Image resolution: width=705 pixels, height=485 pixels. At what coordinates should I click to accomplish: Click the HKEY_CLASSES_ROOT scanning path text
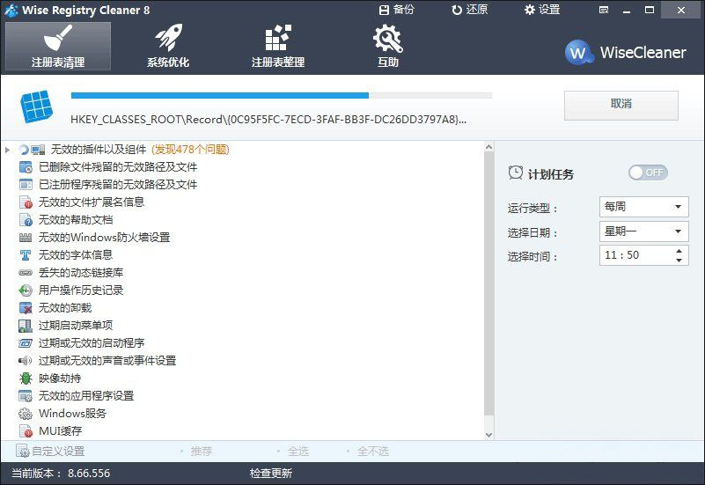click(268, 120)
